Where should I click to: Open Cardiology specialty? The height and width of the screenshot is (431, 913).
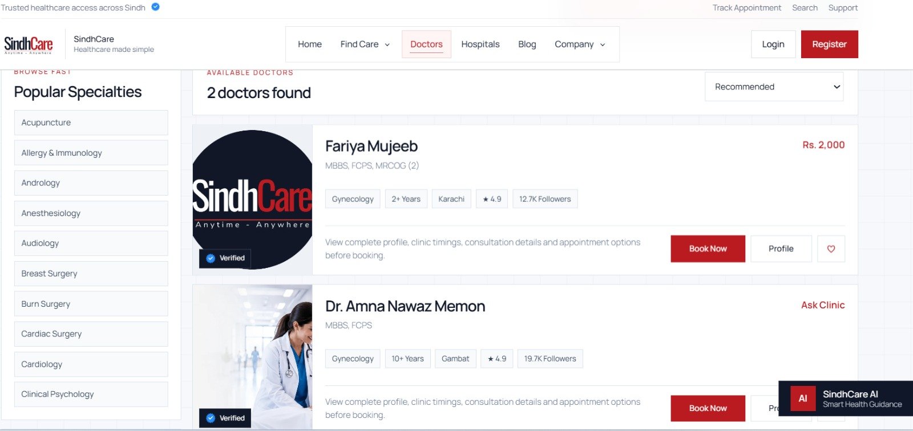click(x=91, y=364)
